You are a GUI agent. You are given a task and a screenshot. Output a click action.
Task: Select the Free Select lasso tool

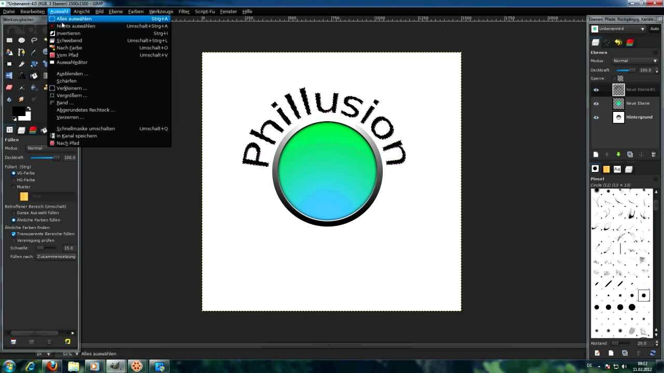[x=34, y=40]
